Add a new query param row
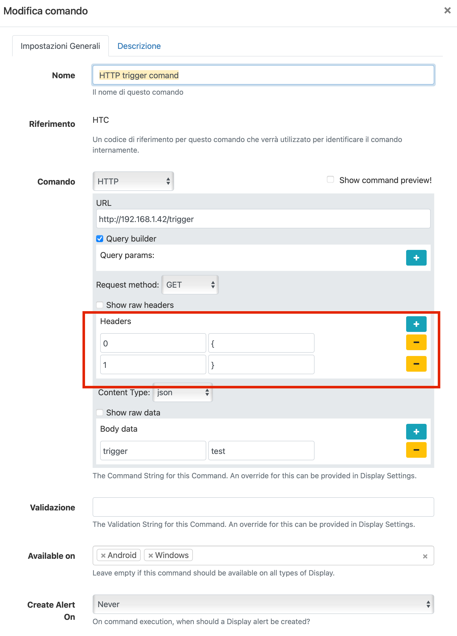This screenshot has width=457, height=636. (416, 257)
